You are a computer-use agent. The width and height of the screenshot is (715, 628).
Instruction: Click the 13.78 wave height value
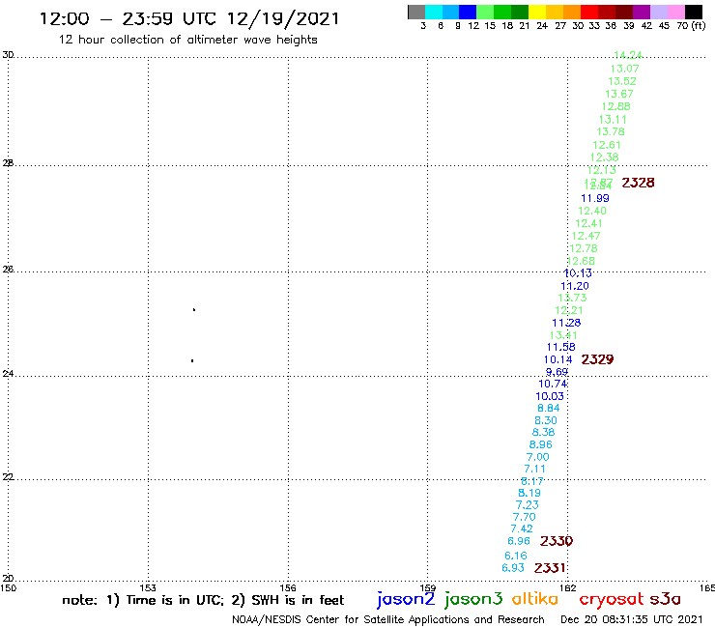click(x=611, y=131)
